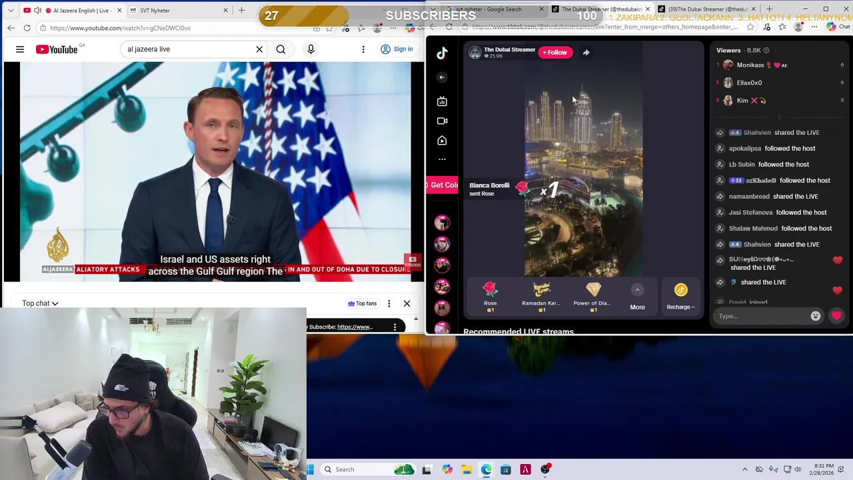This screenshot has height=480, width=853.
Task: Open File Explorer from the taskbar
Action: tap(466, 469)
